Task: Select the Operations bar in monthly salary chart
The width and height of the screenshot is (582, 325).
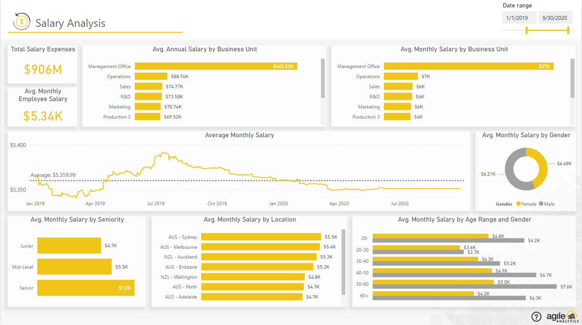Action: [400, 76]
